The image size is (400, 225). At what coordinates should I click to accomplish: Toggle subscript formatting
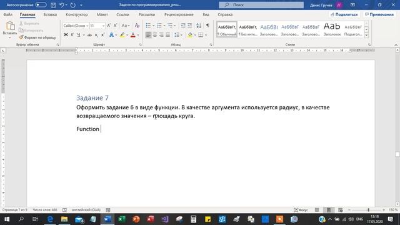pyautogui.click(x=96, y=35)
